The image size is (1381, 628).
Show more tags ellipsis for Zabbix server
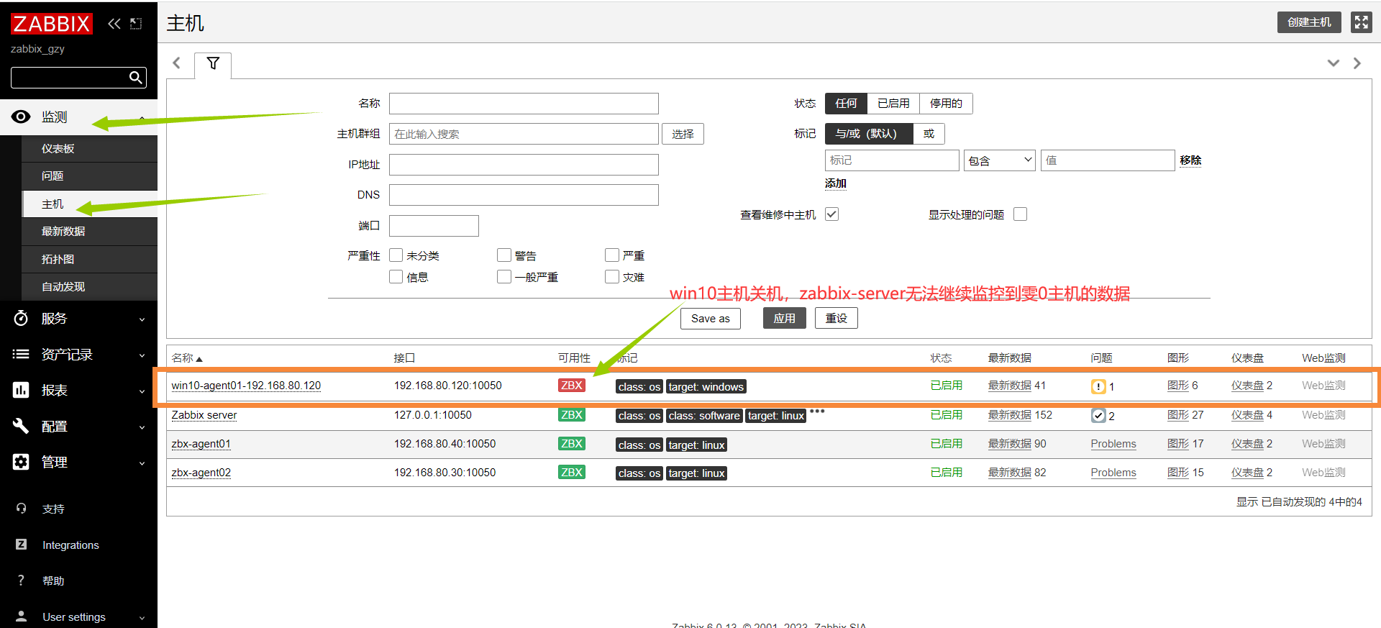pyautogui.click(x=817, y=411)
